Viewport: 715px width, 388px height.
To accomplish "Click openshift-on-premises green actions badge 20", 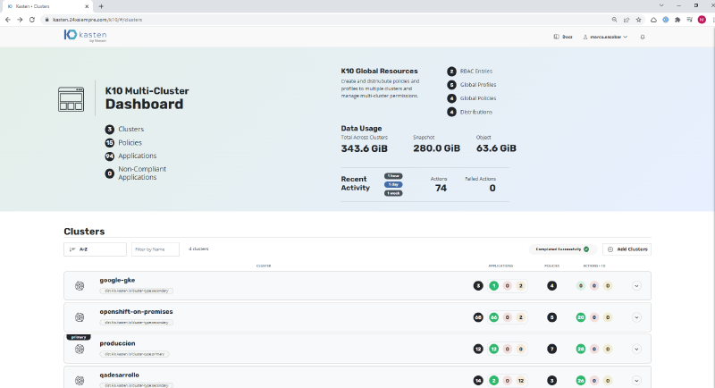I will pos(580,317).
